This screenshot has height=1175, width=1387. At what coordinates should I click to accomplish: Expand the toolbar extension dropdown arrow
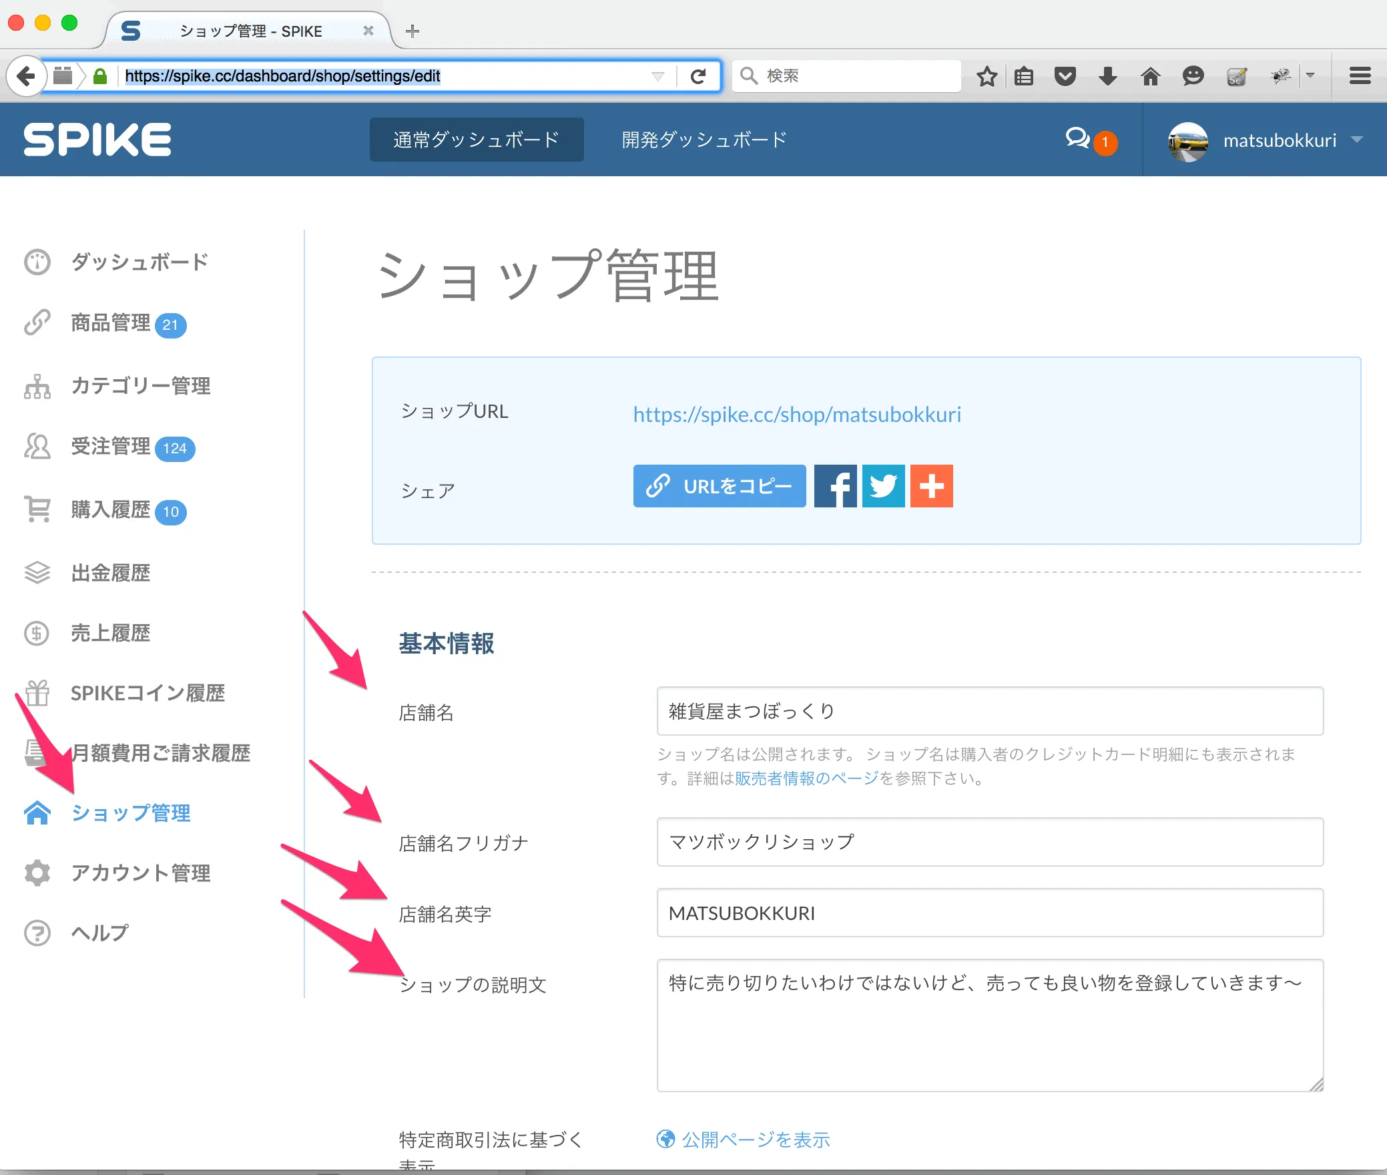point(1310,75)
